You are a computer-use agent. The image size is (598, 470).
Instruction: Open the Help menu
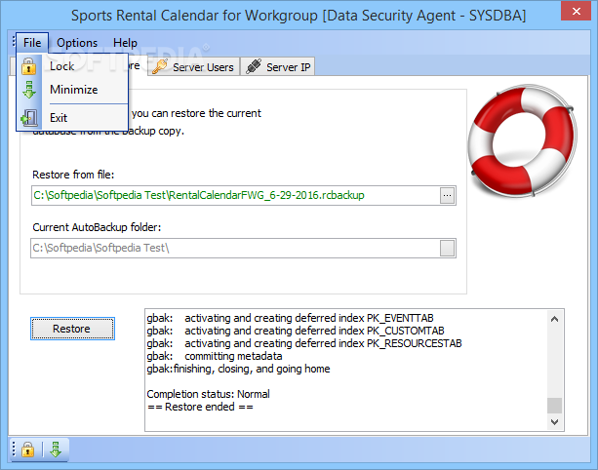[125, 43]
